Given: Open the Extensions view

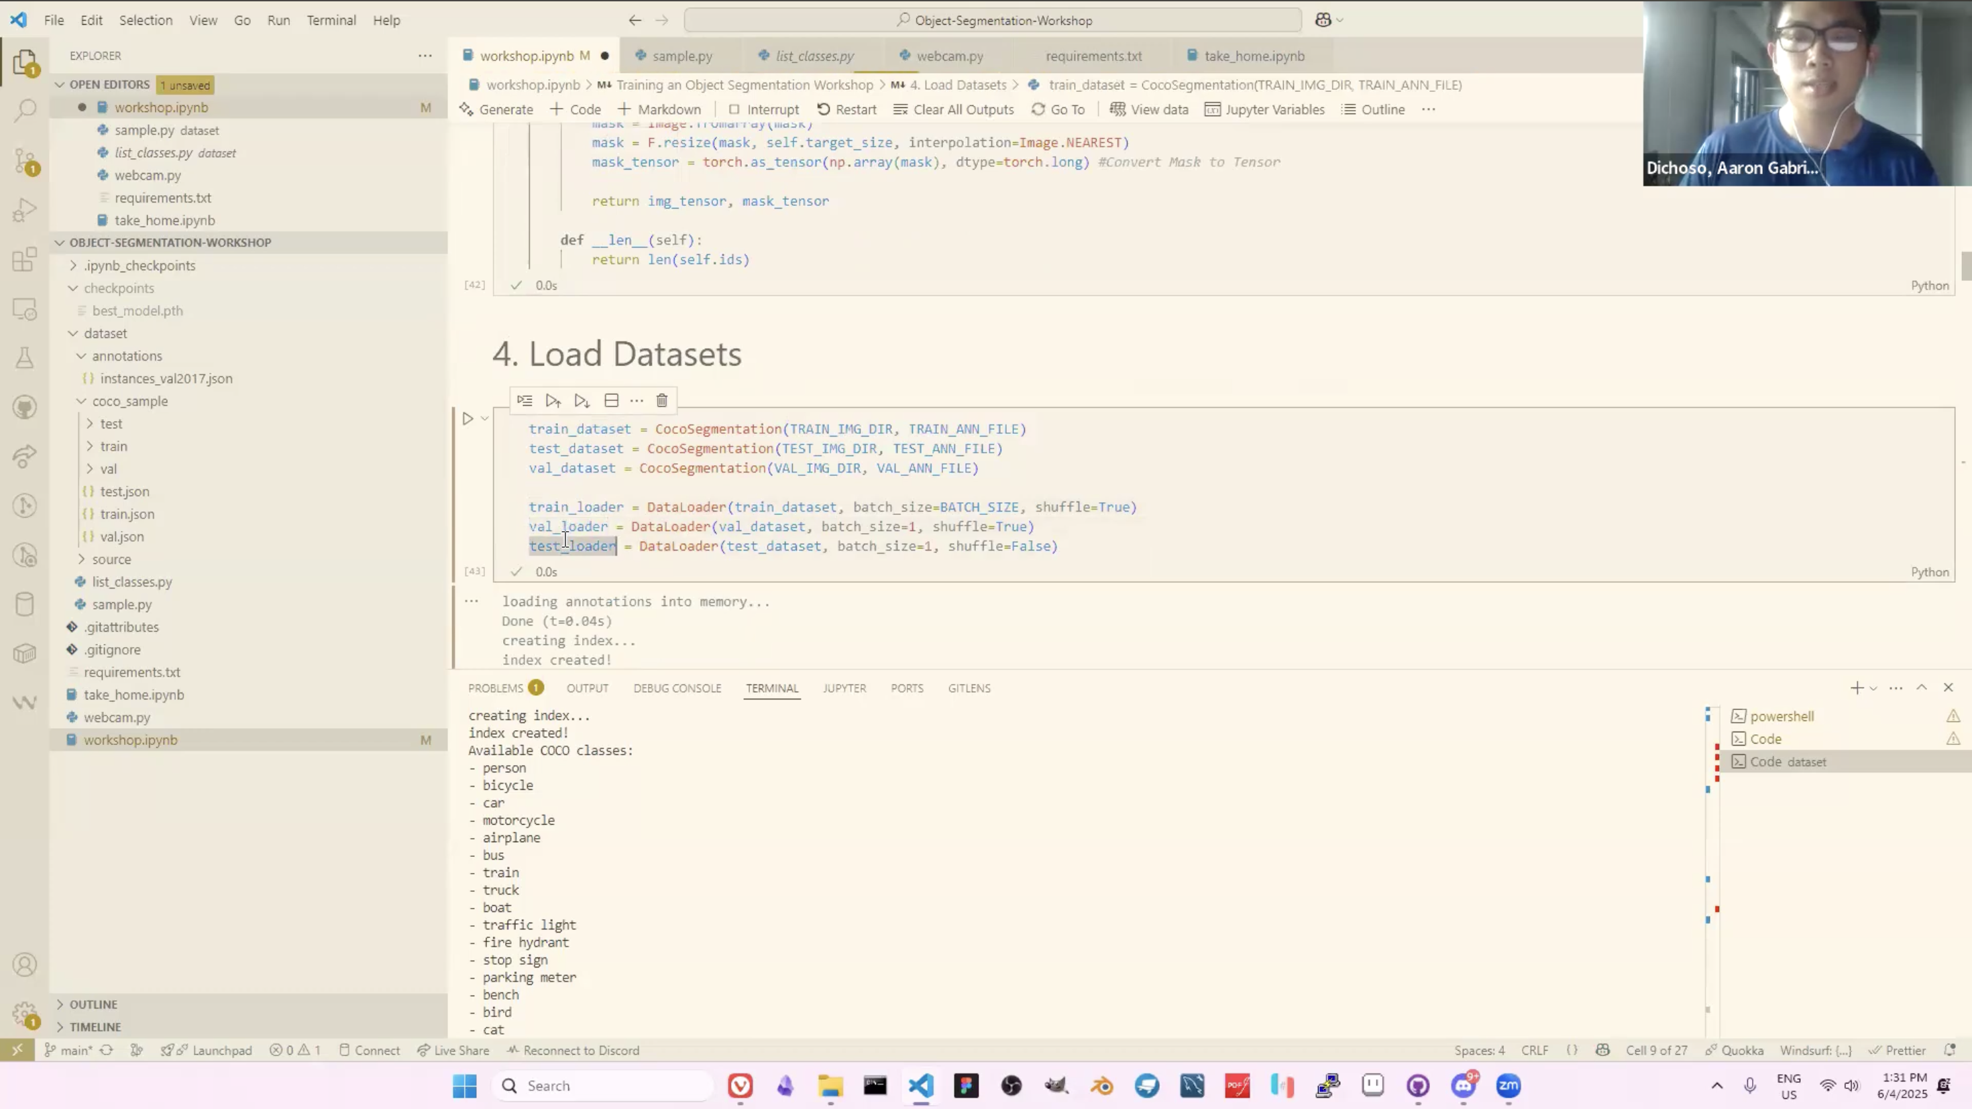Looking at the screenshot, I should click(25, 259).
